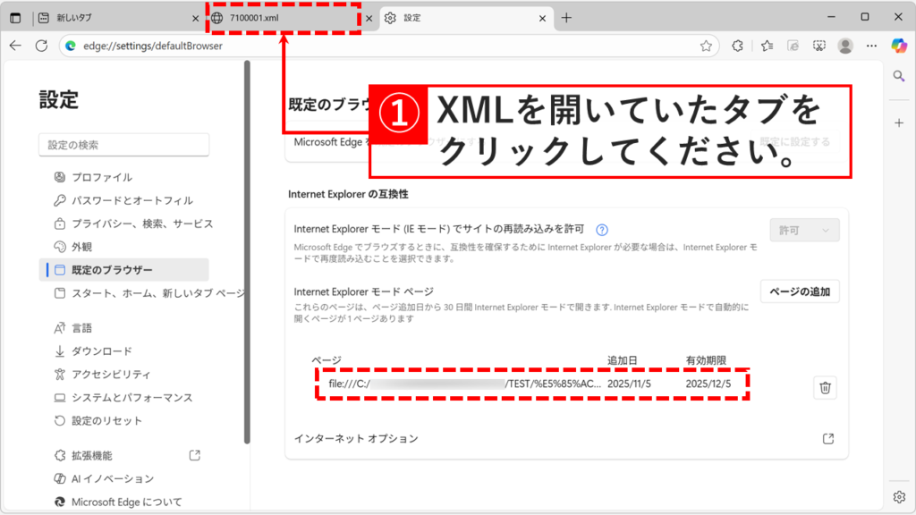The image size is (916, 515).
Task: Add this page to favorites with the star
Action: 704,46
